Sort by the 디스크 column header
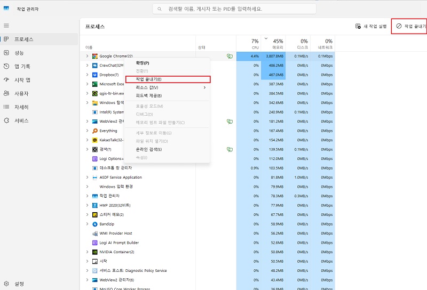 click(298, 44)
